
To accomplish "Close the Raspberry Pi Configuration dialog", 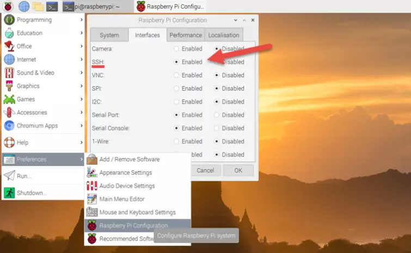I will click(x=253, y=20).
